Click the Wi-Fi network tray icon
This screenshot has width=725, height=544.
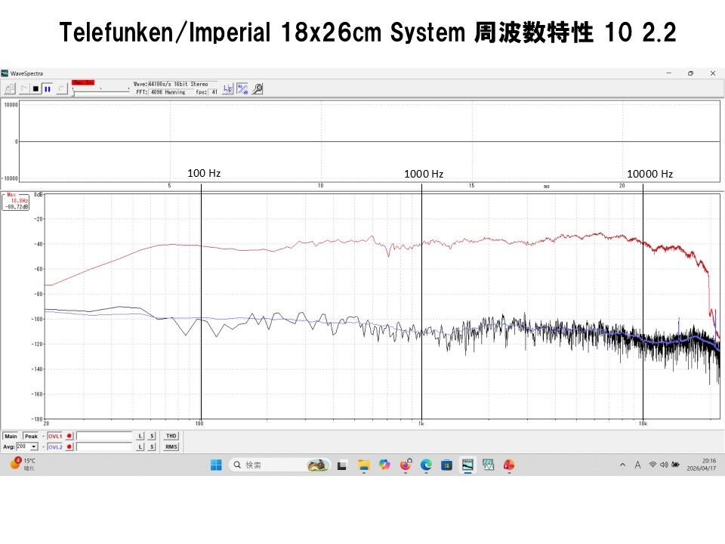coord(652,465)
